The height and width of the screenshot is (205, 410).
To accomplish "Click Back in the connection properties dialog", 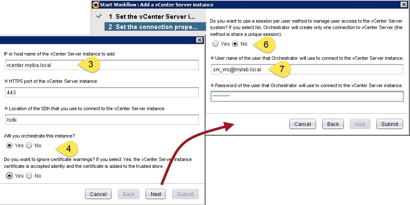I will (x=333, y=124).
